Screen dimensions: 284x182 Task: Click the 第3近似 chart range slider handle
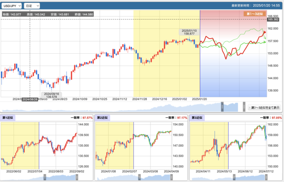pyautogui.click(x=234, y=177)
